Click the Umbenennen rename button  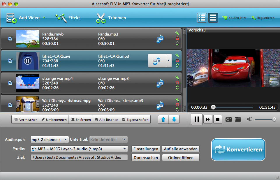[54, 119]
